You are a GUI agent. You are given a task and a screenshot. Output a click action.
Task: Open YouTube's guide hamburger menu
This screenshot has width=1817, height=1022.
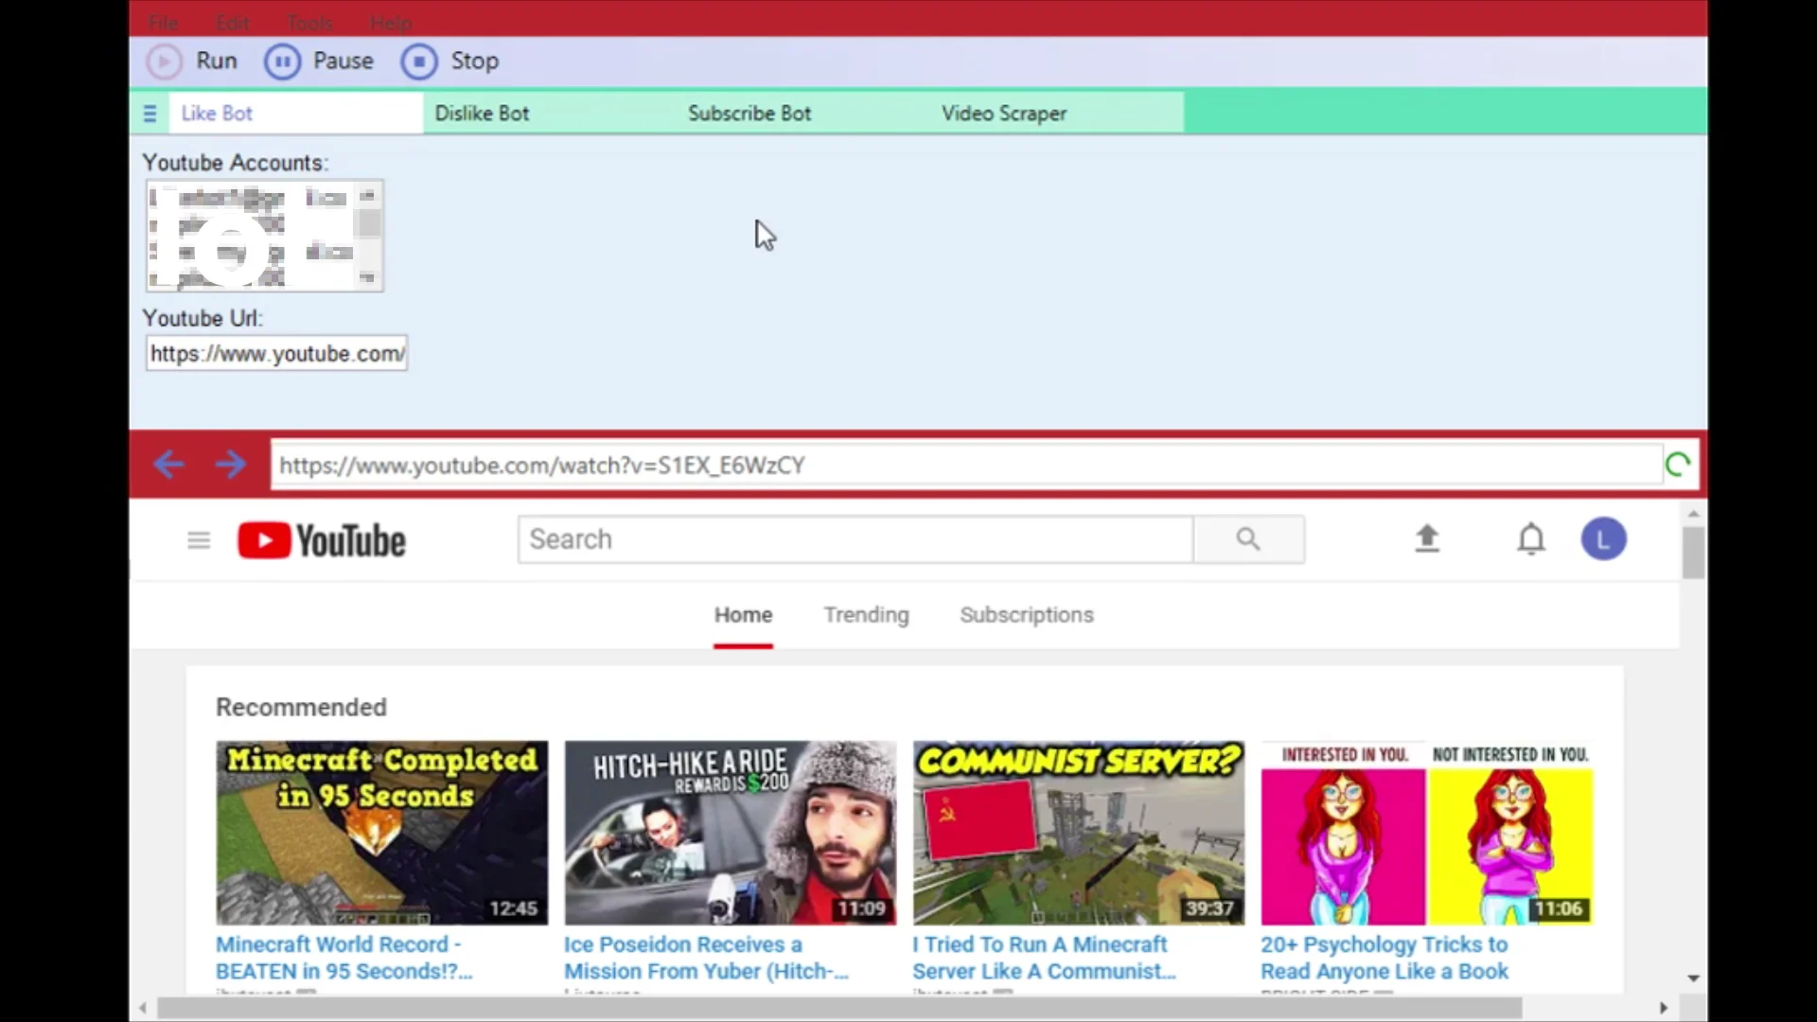[x=198, y=539]
